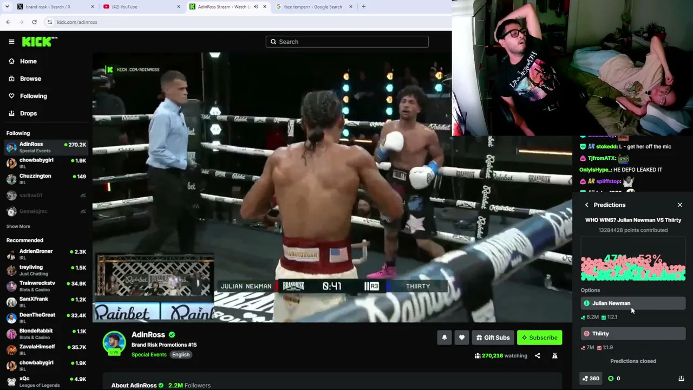This screenshot has height=390, width=693.
Task: Click the stokedd chat message username
Action: point(607,147)
